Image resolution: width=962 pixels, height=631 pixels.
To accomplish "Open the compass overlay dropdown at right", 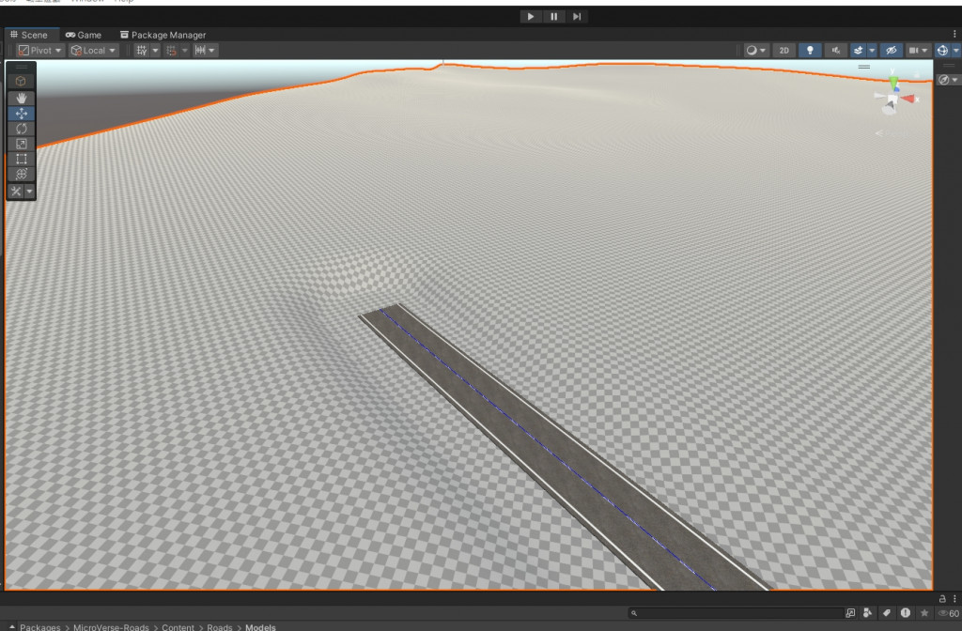I will tap(948, 80).
